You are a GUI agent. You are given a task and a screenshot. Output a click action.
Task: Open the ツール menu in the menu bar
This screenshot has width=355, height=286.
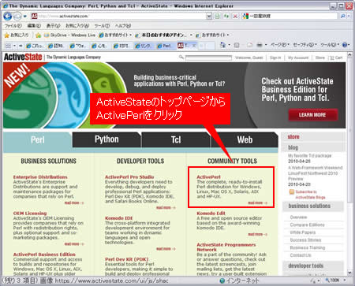click(x=102, y=26)
